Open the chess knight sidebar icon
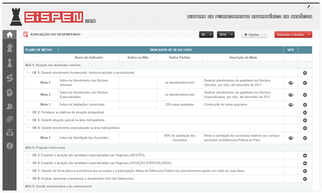Image resolution: width=322 pixels, height=193 pixels. [10, 48]
